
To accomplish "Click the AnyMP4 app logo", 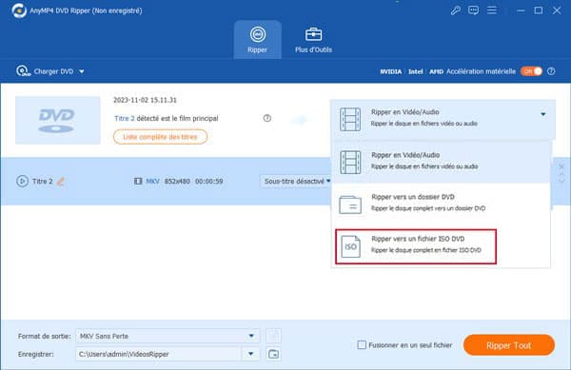I will [x=19, y=10].
